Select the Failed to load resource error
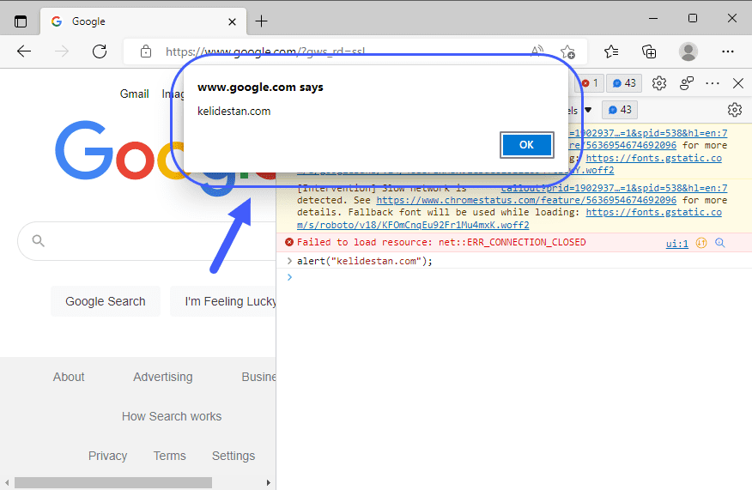 [441, 242]
